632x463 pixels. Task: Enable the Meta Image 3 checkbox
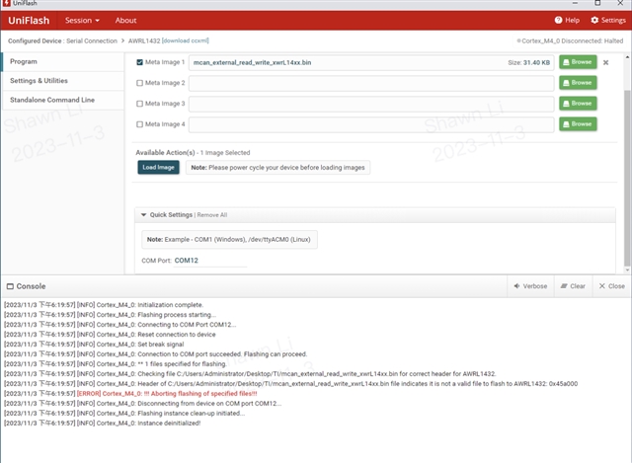click(140, 104)
